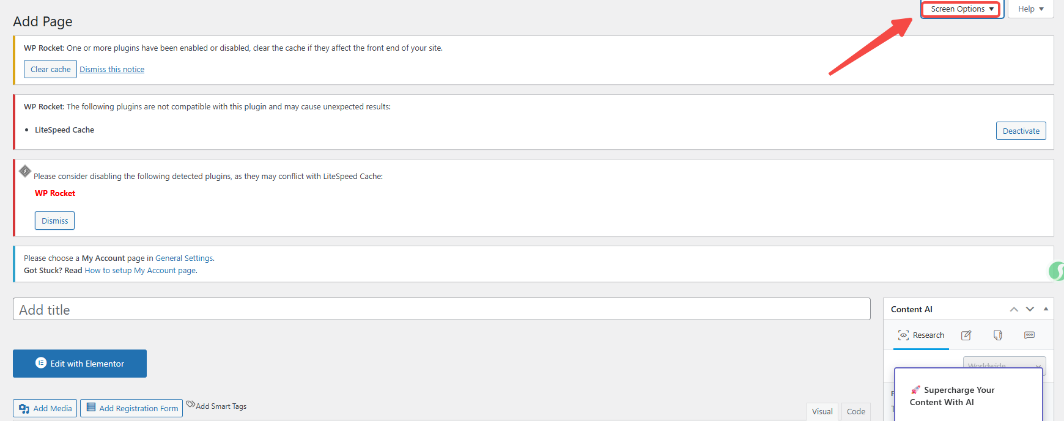Toggle the Content AI panel collapse triangle
The image size is (1064, 421).
pos(1046,309)
